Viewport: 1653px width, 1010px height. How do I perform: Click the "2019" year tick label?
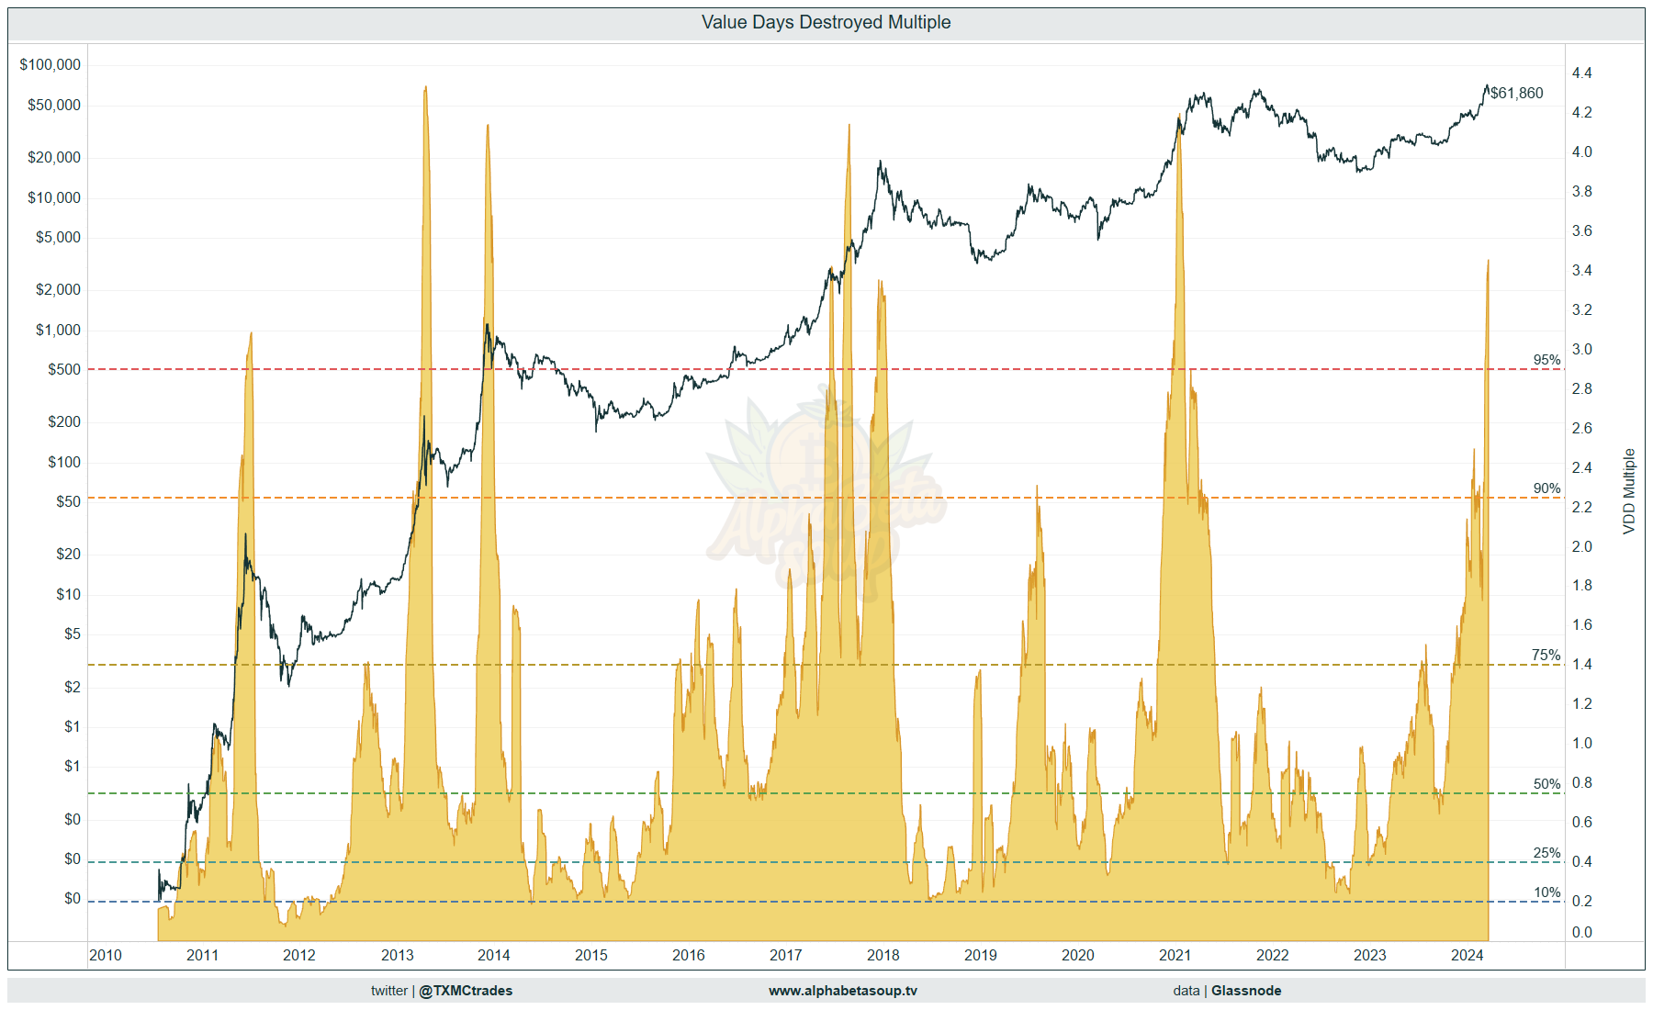coord(981,955)
